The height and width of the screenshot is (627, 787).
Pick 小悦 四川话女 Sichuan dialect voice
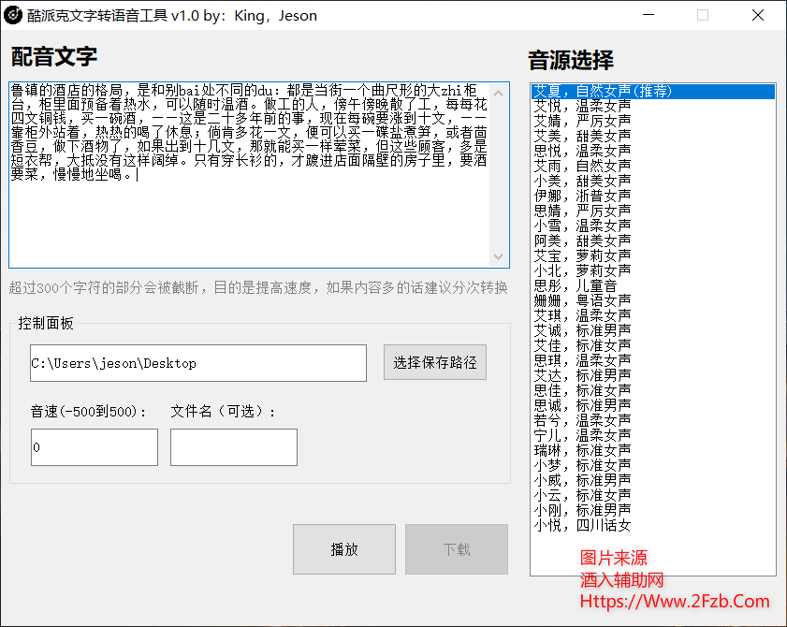608,523
